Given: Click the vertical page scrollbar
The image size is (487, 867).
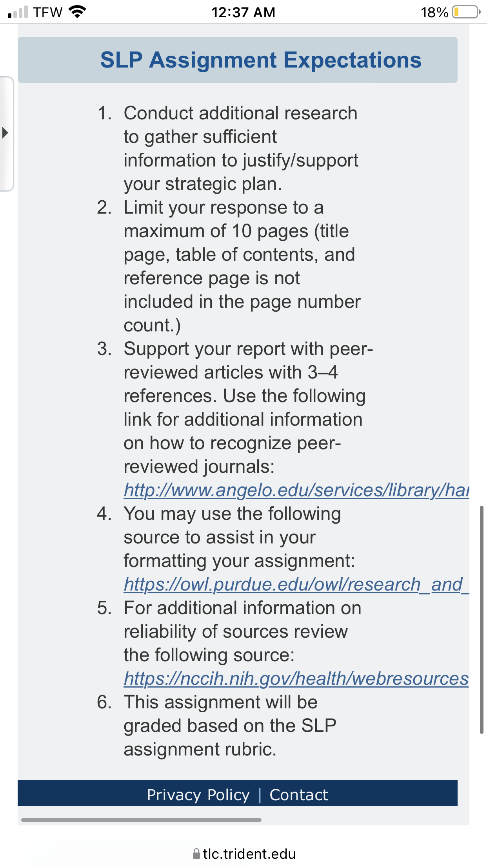Looking at the screenshot, I should [x=482, y=620].
